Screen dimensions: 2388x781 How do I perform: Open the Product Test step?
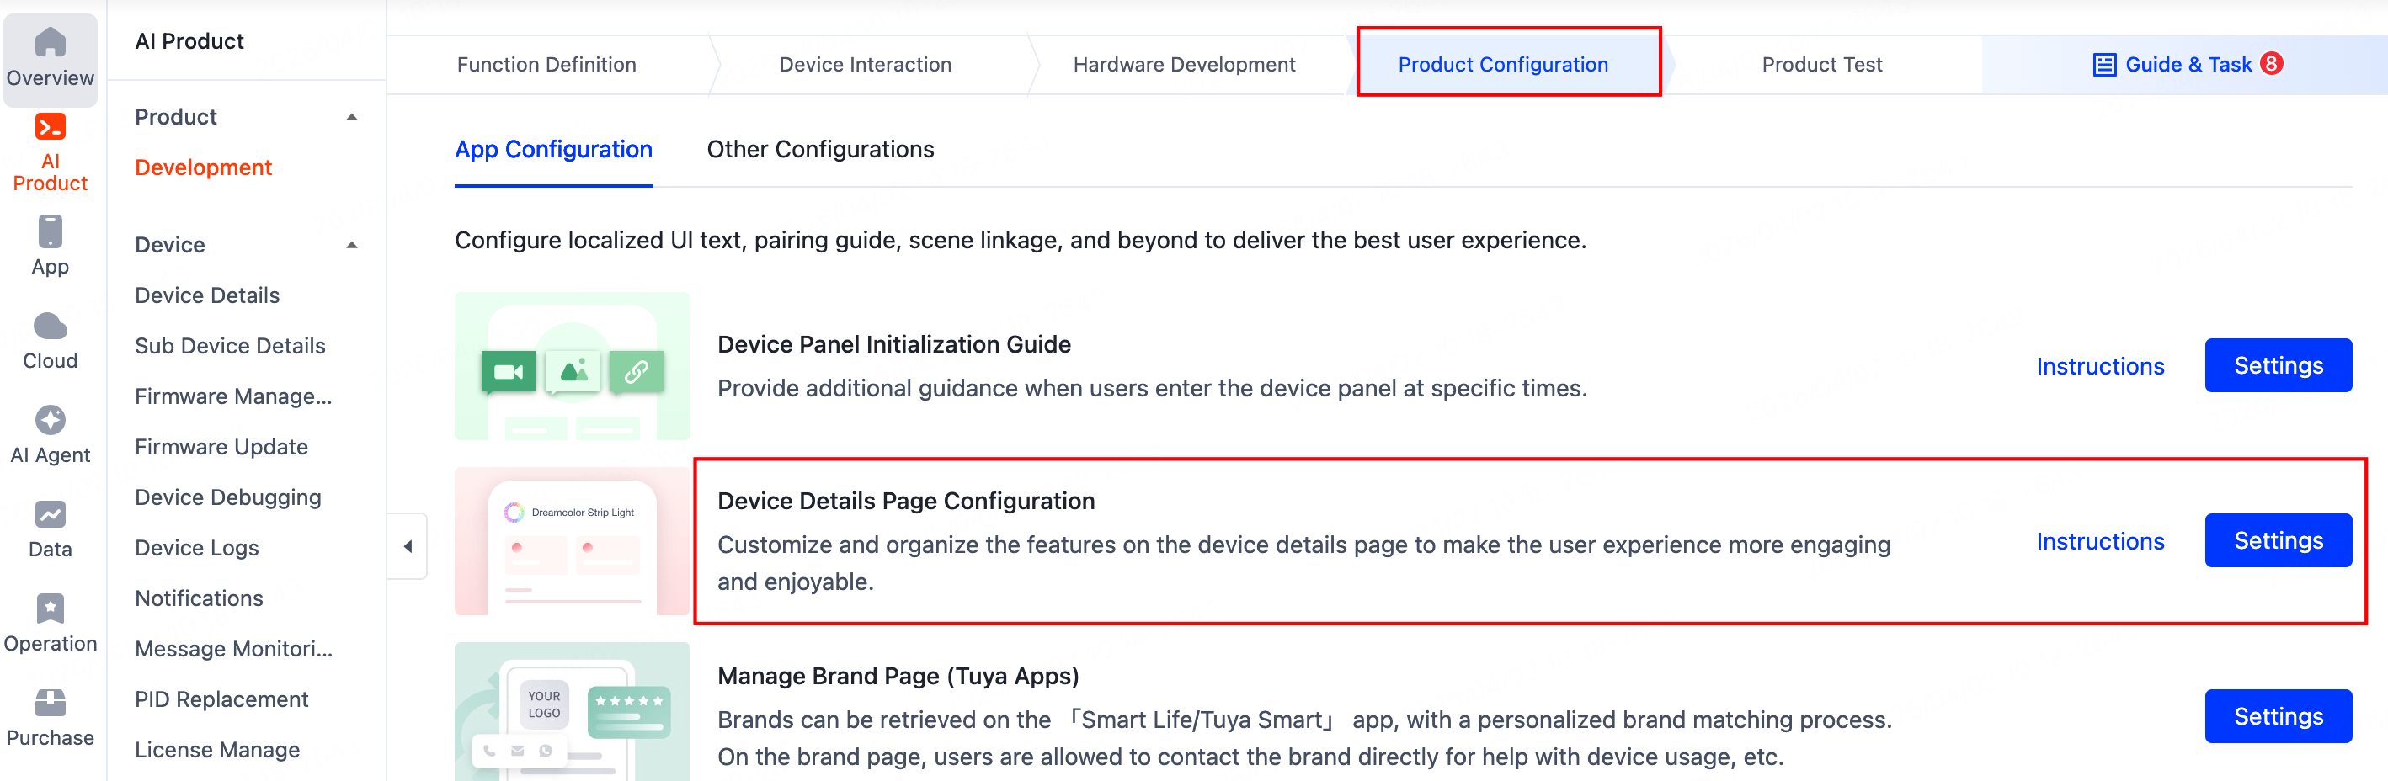point(1820,65)
